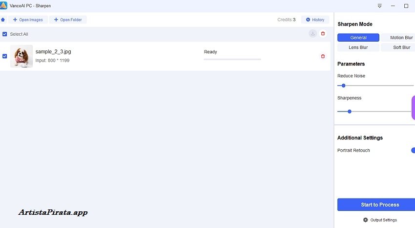Open the History panel

pos(315,20)
